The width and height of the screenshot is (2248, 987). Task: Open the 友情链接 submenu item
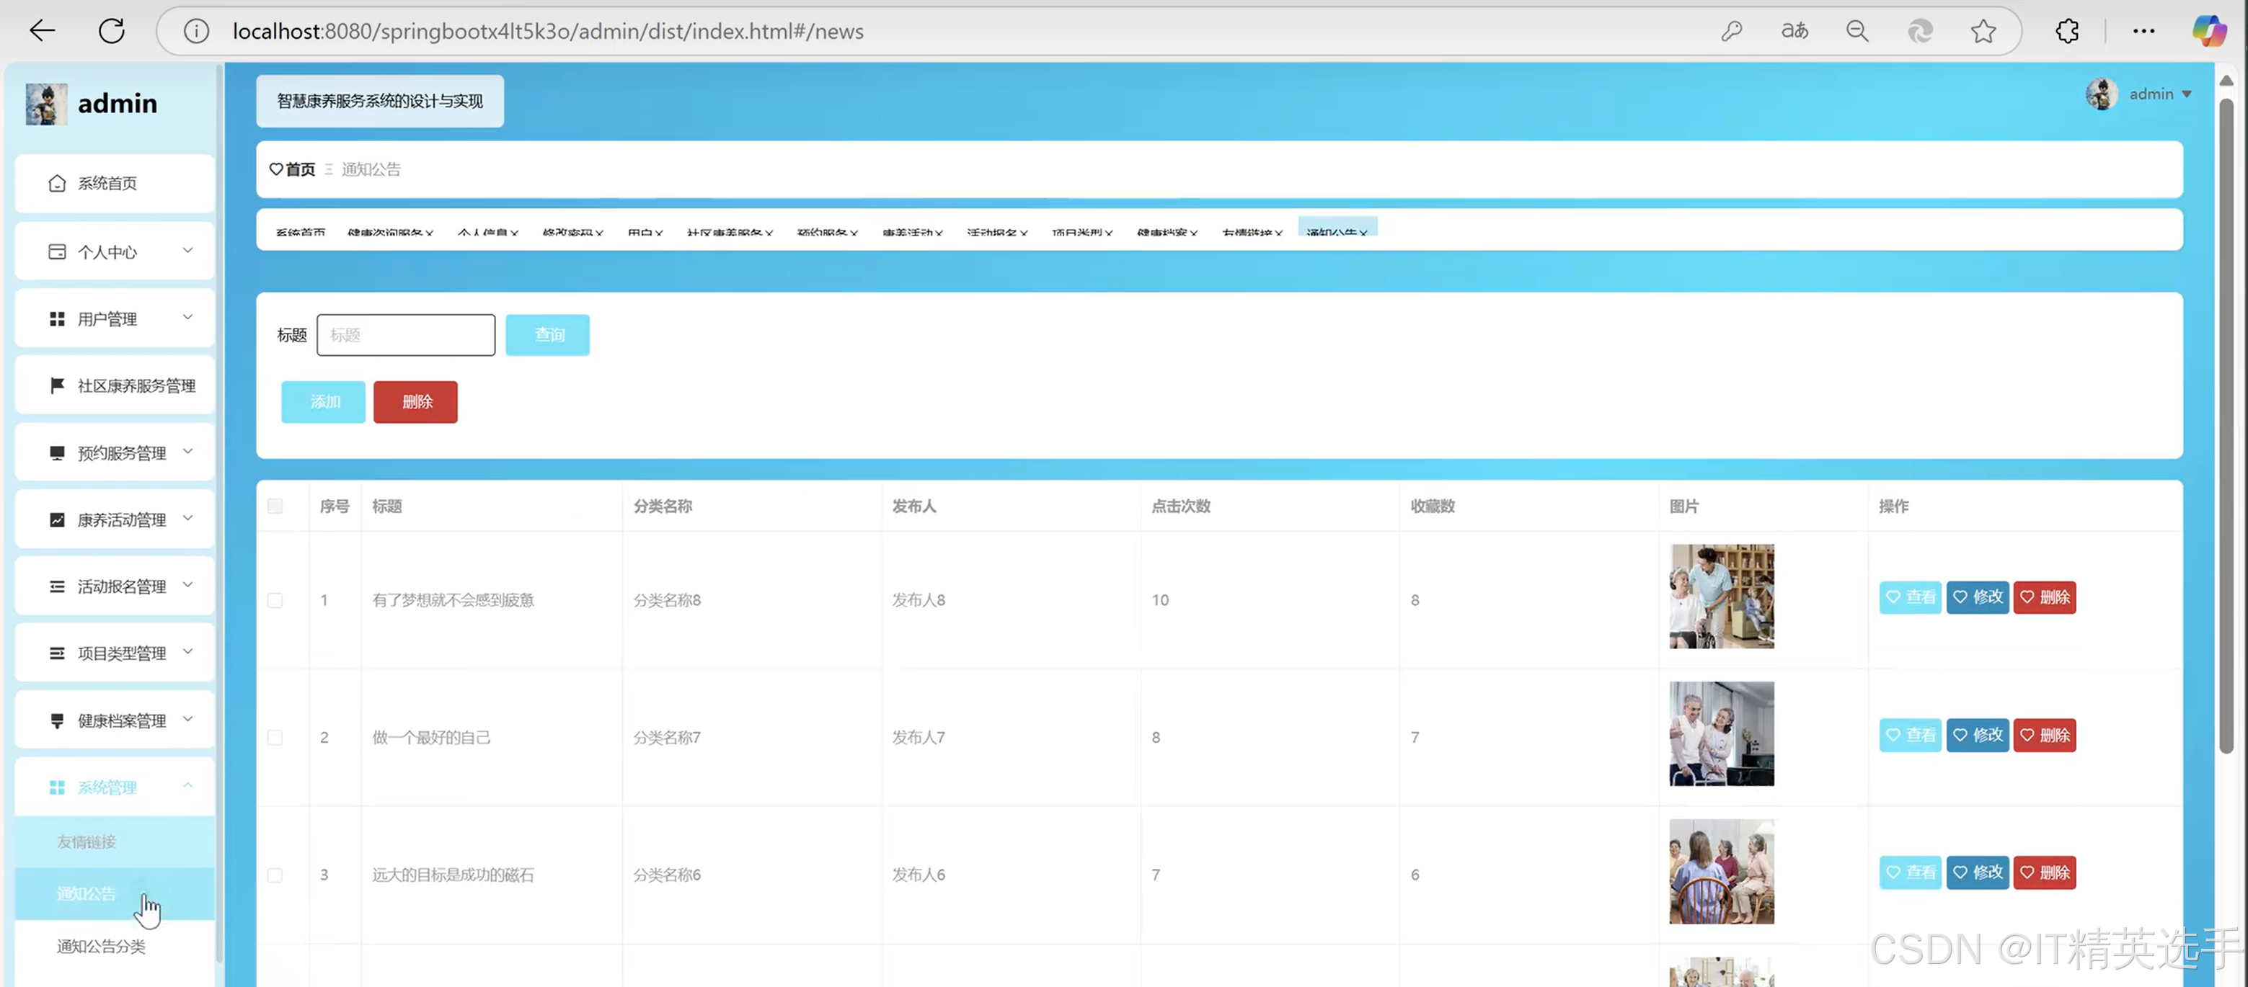coord(115,841)
